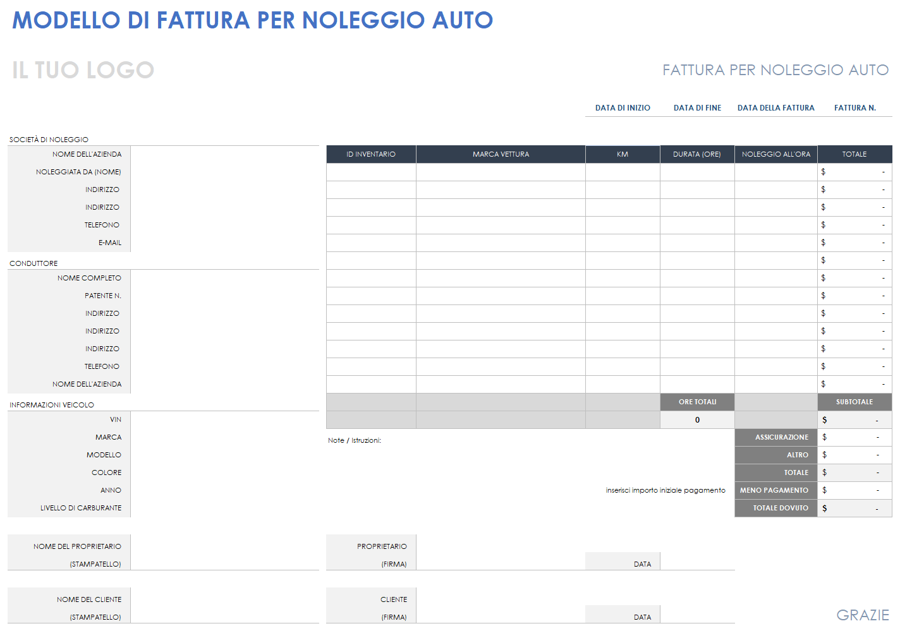This screenshot has width=900, height=638.
Task: Click the 'NOLEGGIO ALL'ORA' column header
Action: (x=775, y=154)
